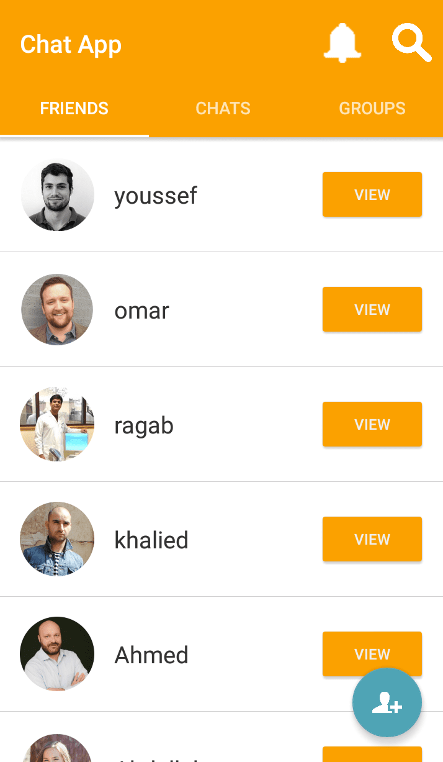Open notifications with the bell icon
This screenshot has width=443, height=762.
(x=342, y=43)
